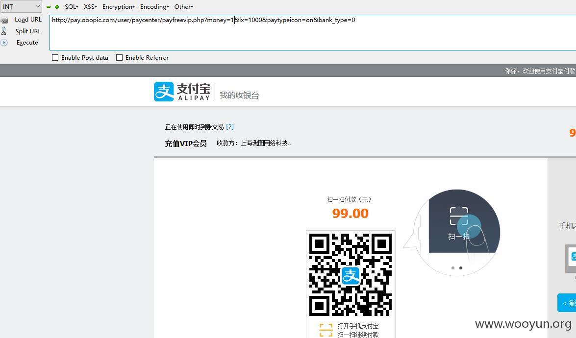Open the [?] help link
This screenshot has height=338, width=576.
click(230, 126)
